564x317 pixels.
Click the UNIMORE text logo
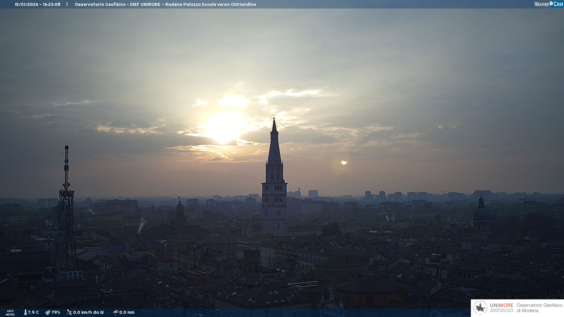(x=501, y=306)
